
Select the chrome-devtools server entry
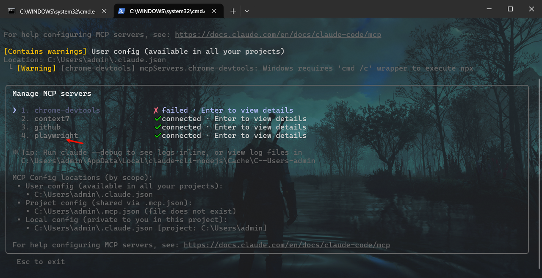click(67, 110)
